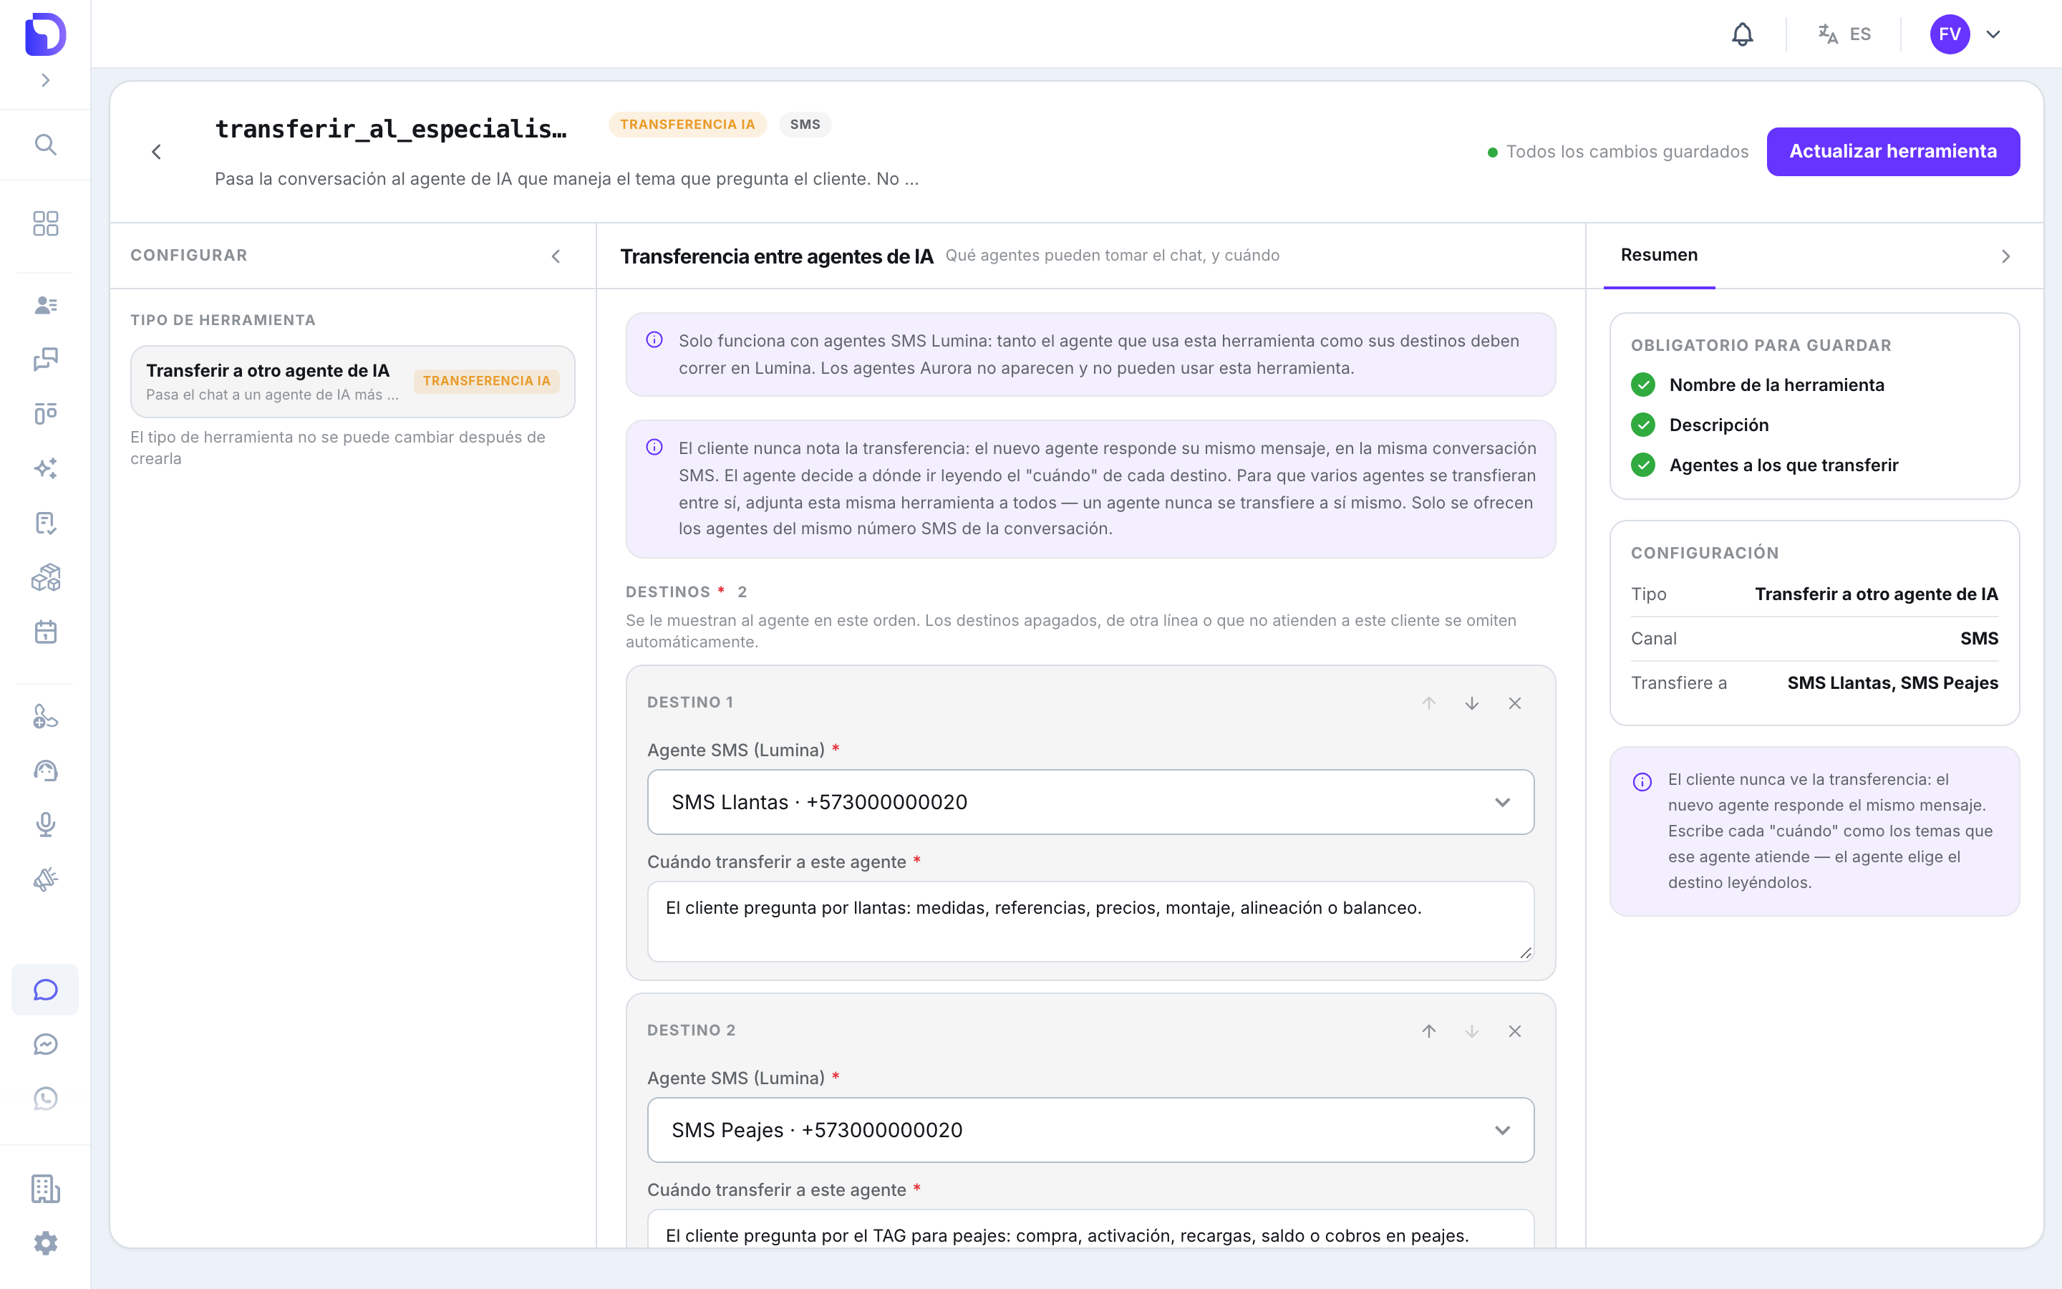Image resolution: width=2062 pixels, height=1289 pixels.
Task: Collapse the Resumen panel with the right chevron
Action: tap(2005, 256)
